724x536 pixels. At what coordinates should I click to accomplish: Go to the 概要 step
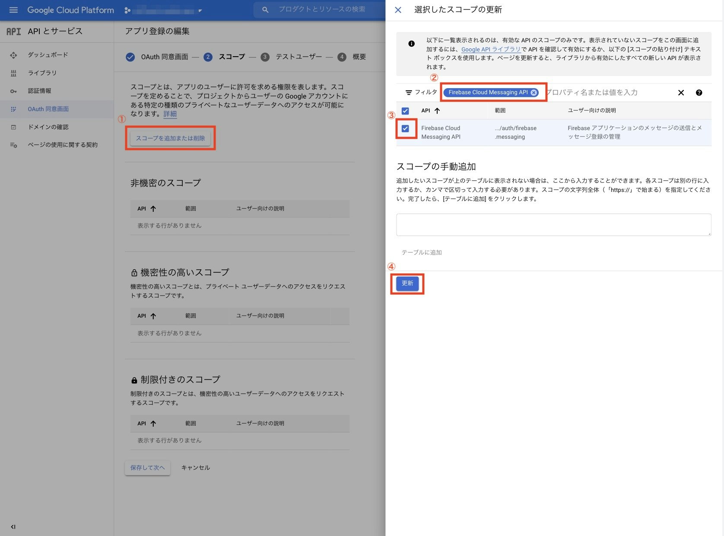[352, 57]
